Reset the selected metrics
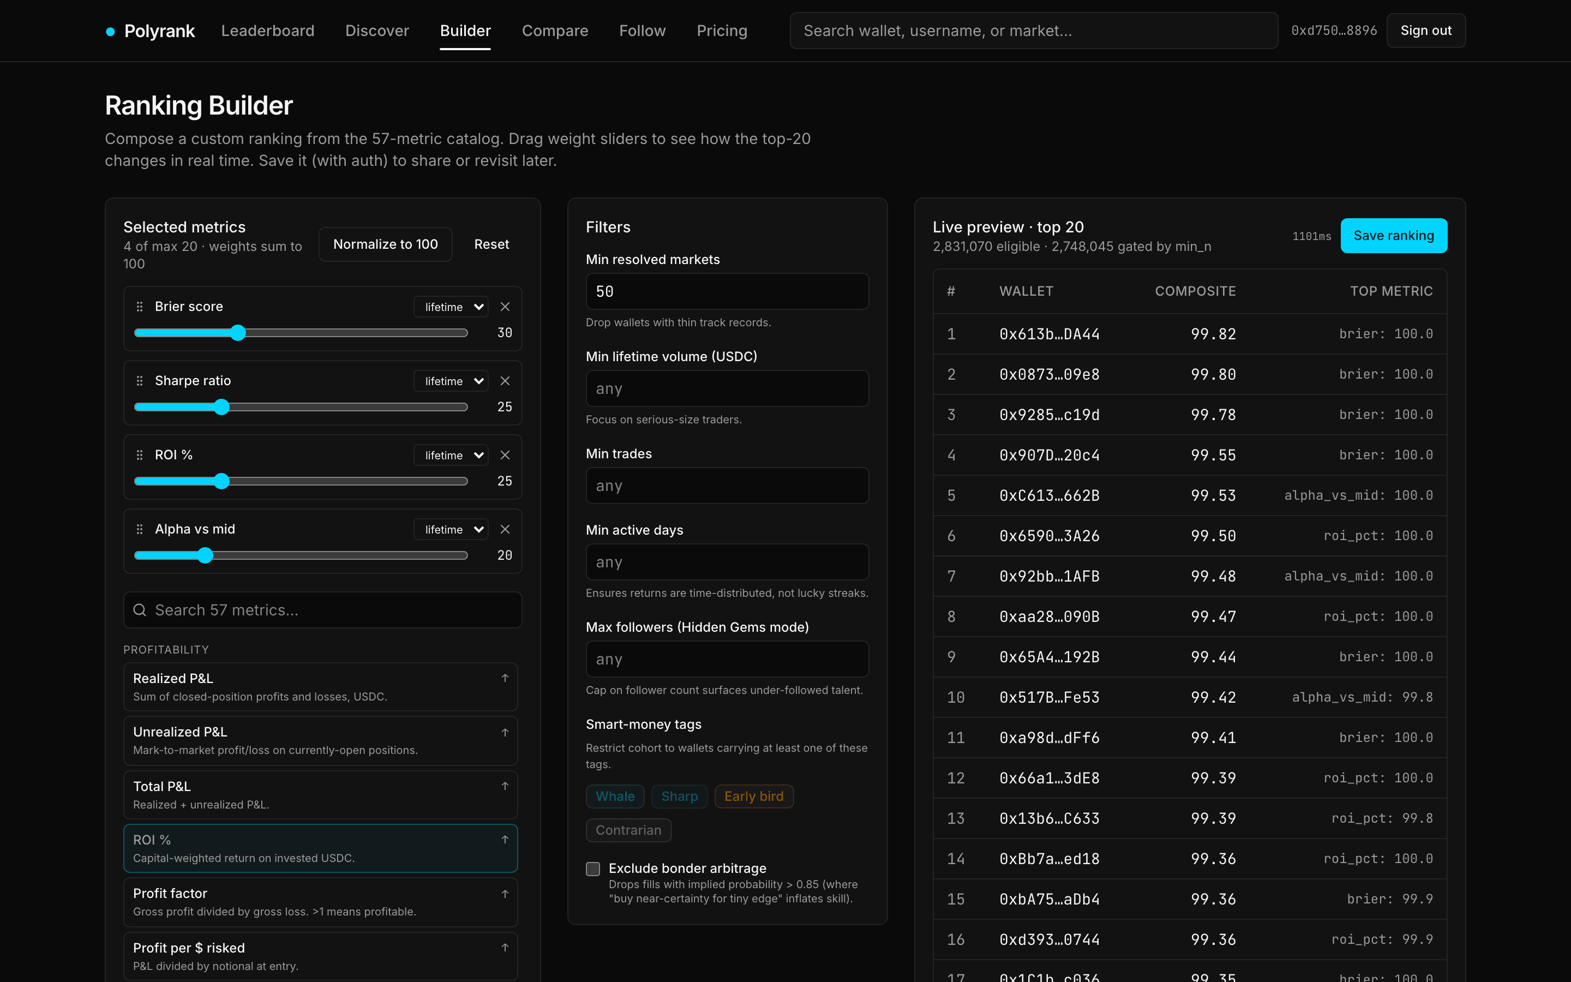 [x=491, y=244]
